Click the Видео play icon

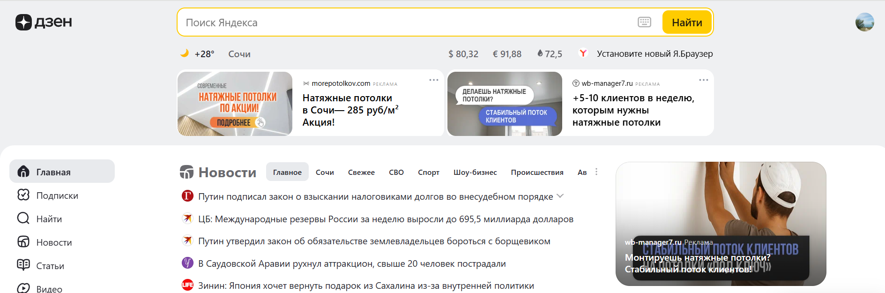pos(23,288)
